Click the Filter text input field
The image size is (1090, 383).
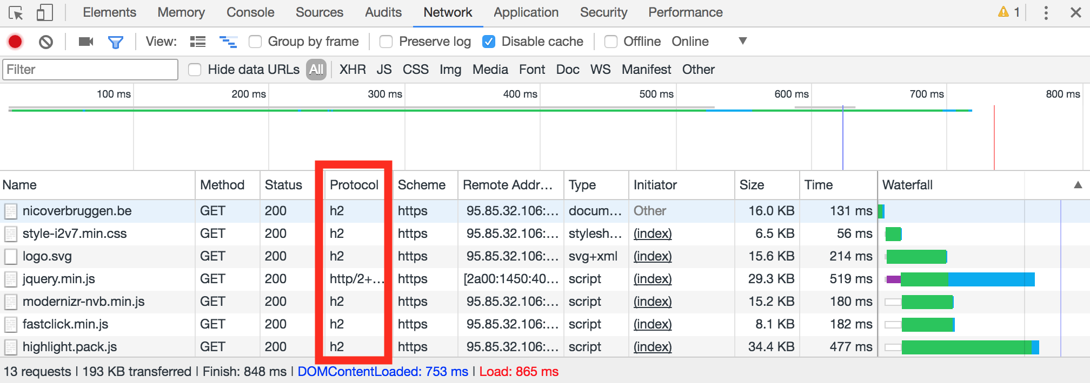90,70
